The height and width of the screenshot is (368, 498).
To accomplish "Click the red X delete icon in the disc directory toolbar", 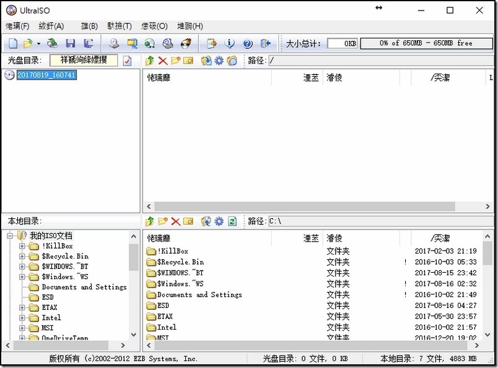I will [x=163, y=61].
